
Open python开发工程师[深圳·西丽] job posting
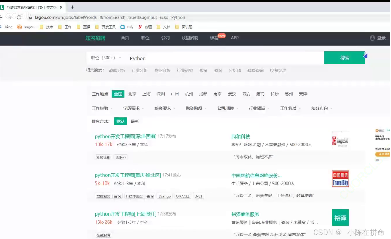(125, 136)
